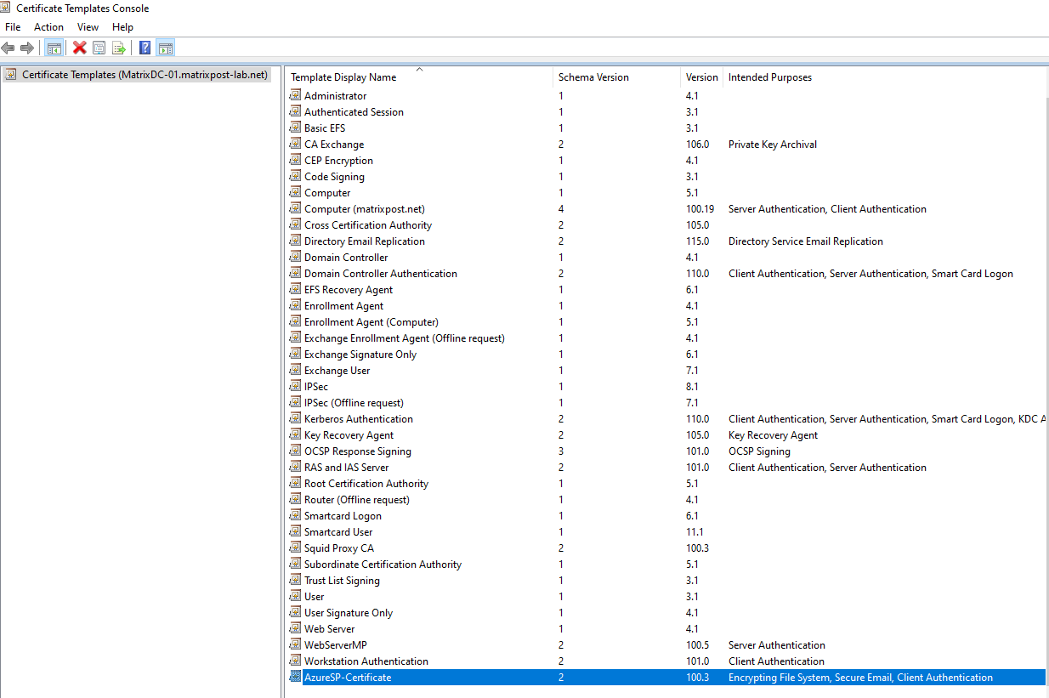Click the icon beside Code Signing template
Screen dimensions: 1049x698
pos(296,177)
